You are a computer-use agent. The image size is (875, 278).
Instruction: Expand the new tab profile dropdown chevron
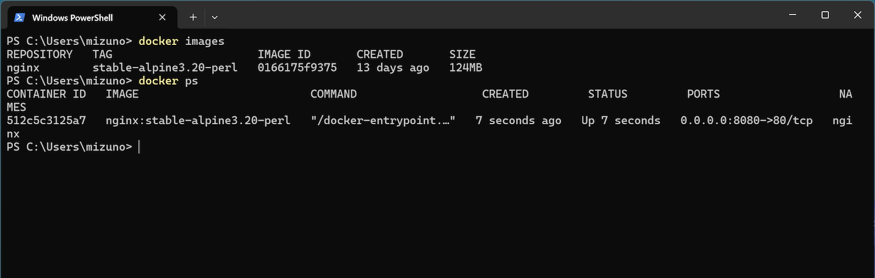coord(215,17)
